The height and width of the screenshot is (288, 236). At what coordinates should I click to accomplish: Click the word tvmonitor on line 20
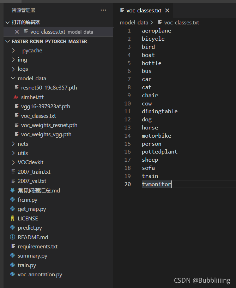click(156, 184)
